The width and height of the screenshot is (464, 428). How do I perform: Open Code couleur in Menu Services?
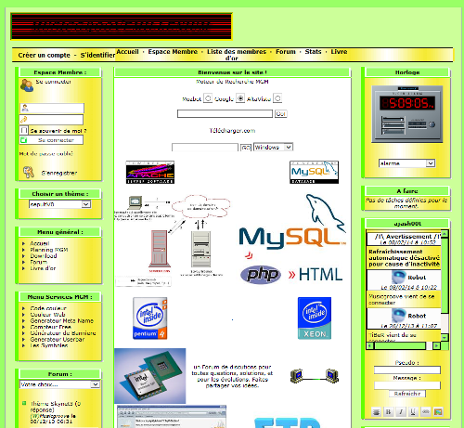point(48,308)
